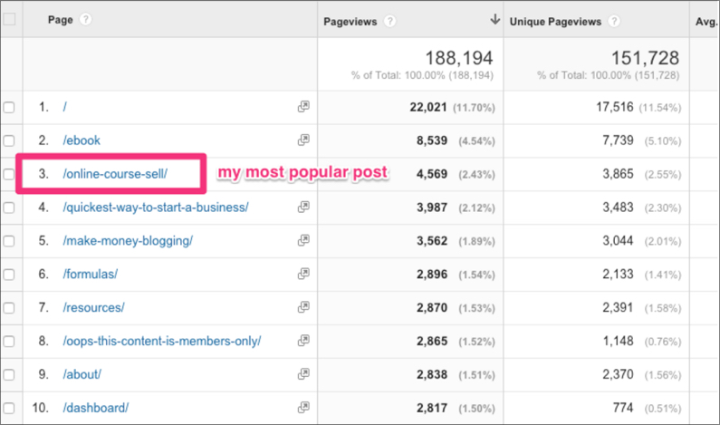The image size is (720, 425).
Task: Click the Pageviews help question mark icon
Action: pyautogui.click(x=389, y=20)
